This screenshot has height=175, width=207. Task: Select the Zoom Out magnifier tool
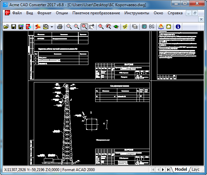click(x=69, y=27)
